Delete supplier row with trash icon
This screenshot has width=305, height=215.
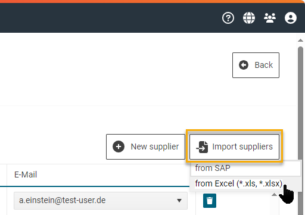pyautogui.click(x=210, y=201)
